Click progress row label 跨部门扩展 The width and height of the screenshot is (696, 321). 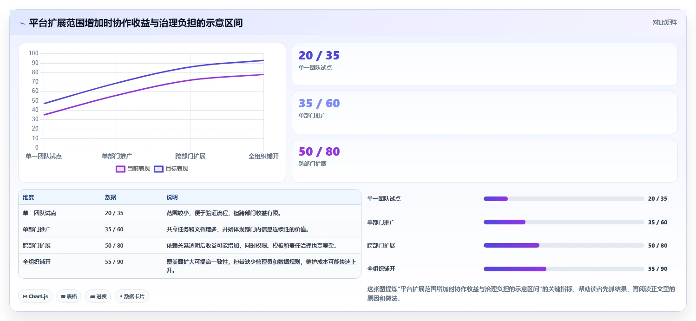(x=381, y=246)
